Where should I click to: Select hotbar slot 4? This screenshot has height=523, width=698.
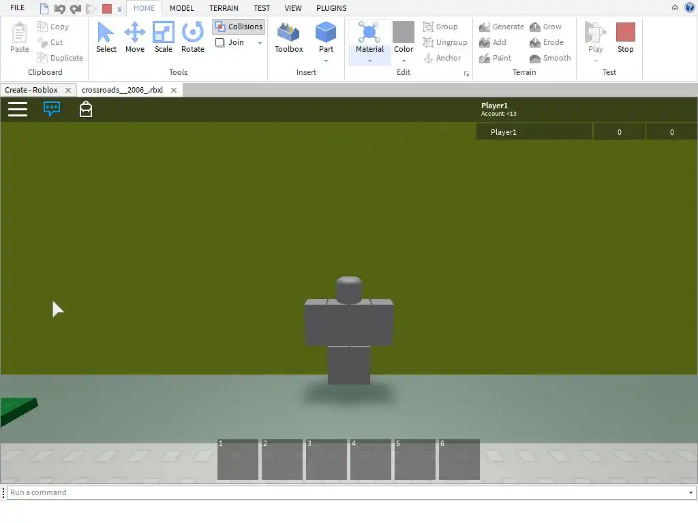click(x=371, y=460)
